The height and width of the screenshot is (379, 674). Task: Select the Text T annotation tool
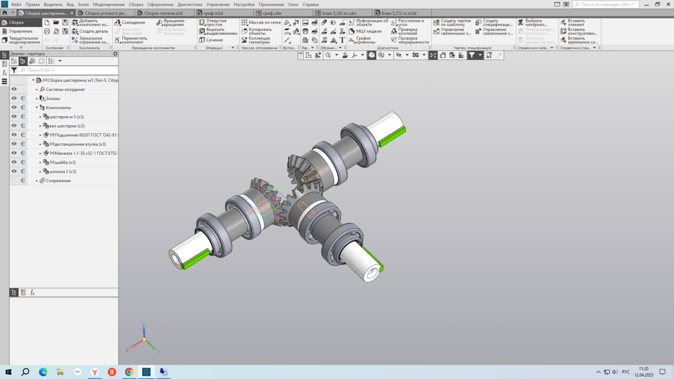click(x=342, y=40)
